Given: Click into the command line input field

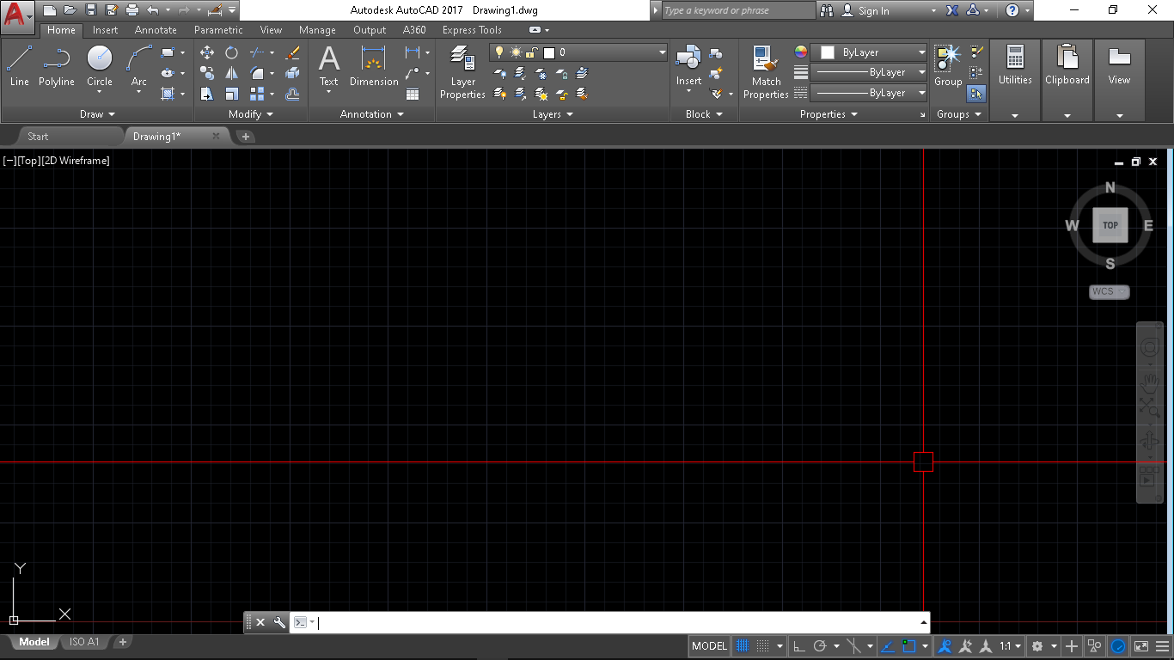Looking at the screenshot, I should [x=619, y=622].
